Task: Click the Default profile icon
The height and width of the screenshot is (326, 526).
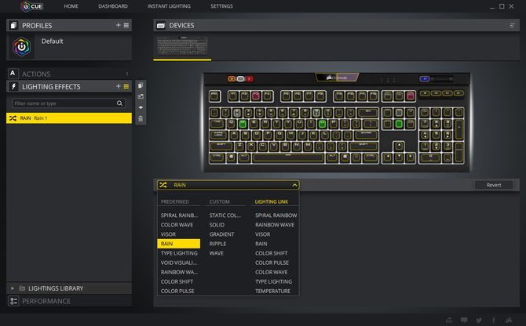Action: (21, 47)
